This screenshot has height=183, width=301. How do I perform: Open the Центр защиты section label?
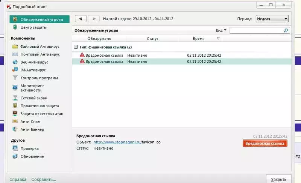33,27
